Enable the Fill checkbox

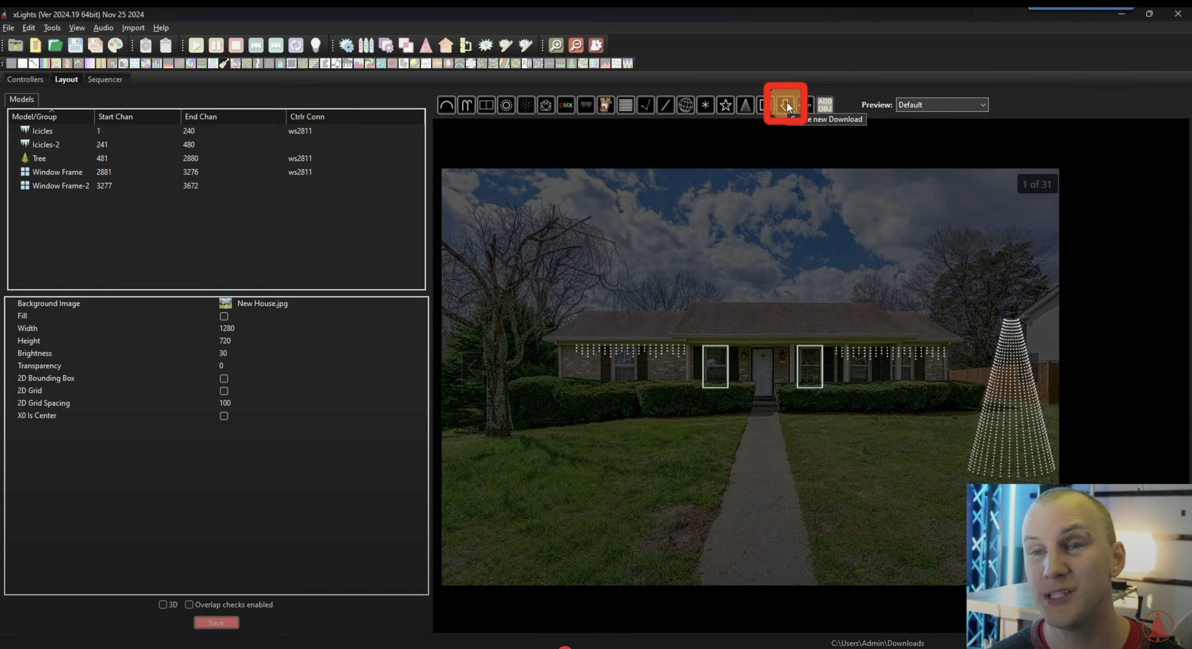[x=224, y=316]
